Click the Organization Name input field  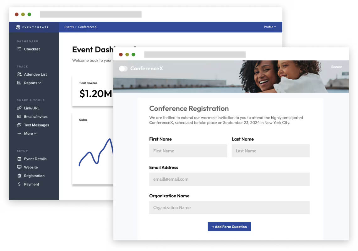pos(229,207)
